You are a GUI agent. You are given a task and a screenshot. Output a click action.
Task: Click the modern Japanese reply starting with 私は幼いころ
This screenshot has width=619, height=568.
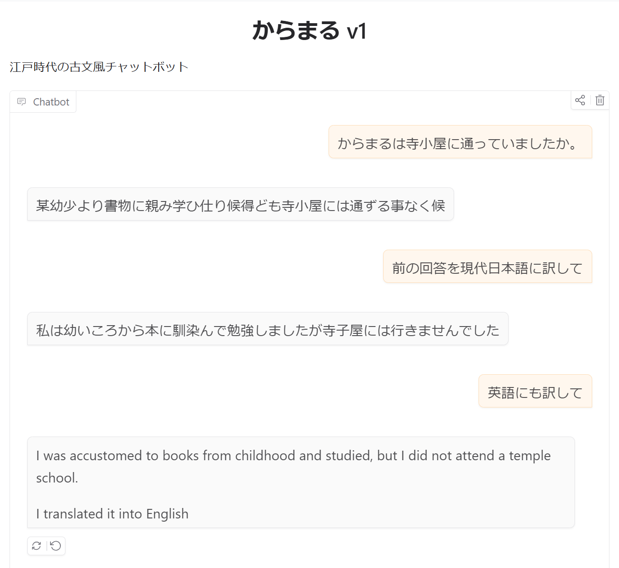pos(267,331)
